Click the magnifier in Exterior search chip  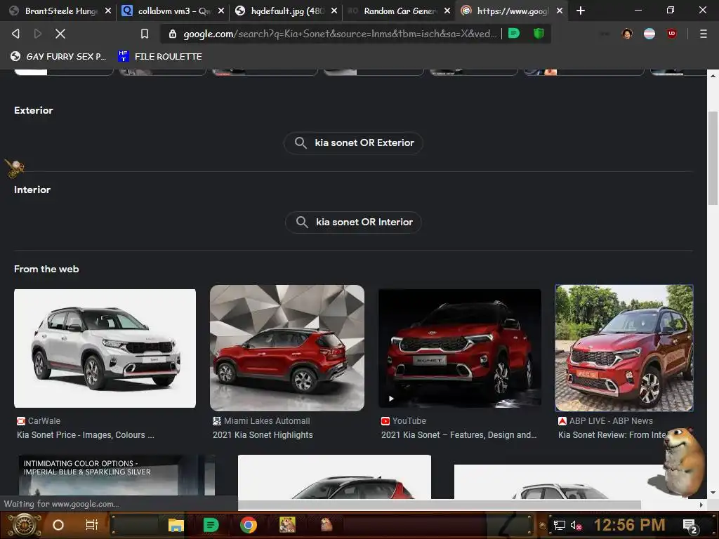(301, 142)
